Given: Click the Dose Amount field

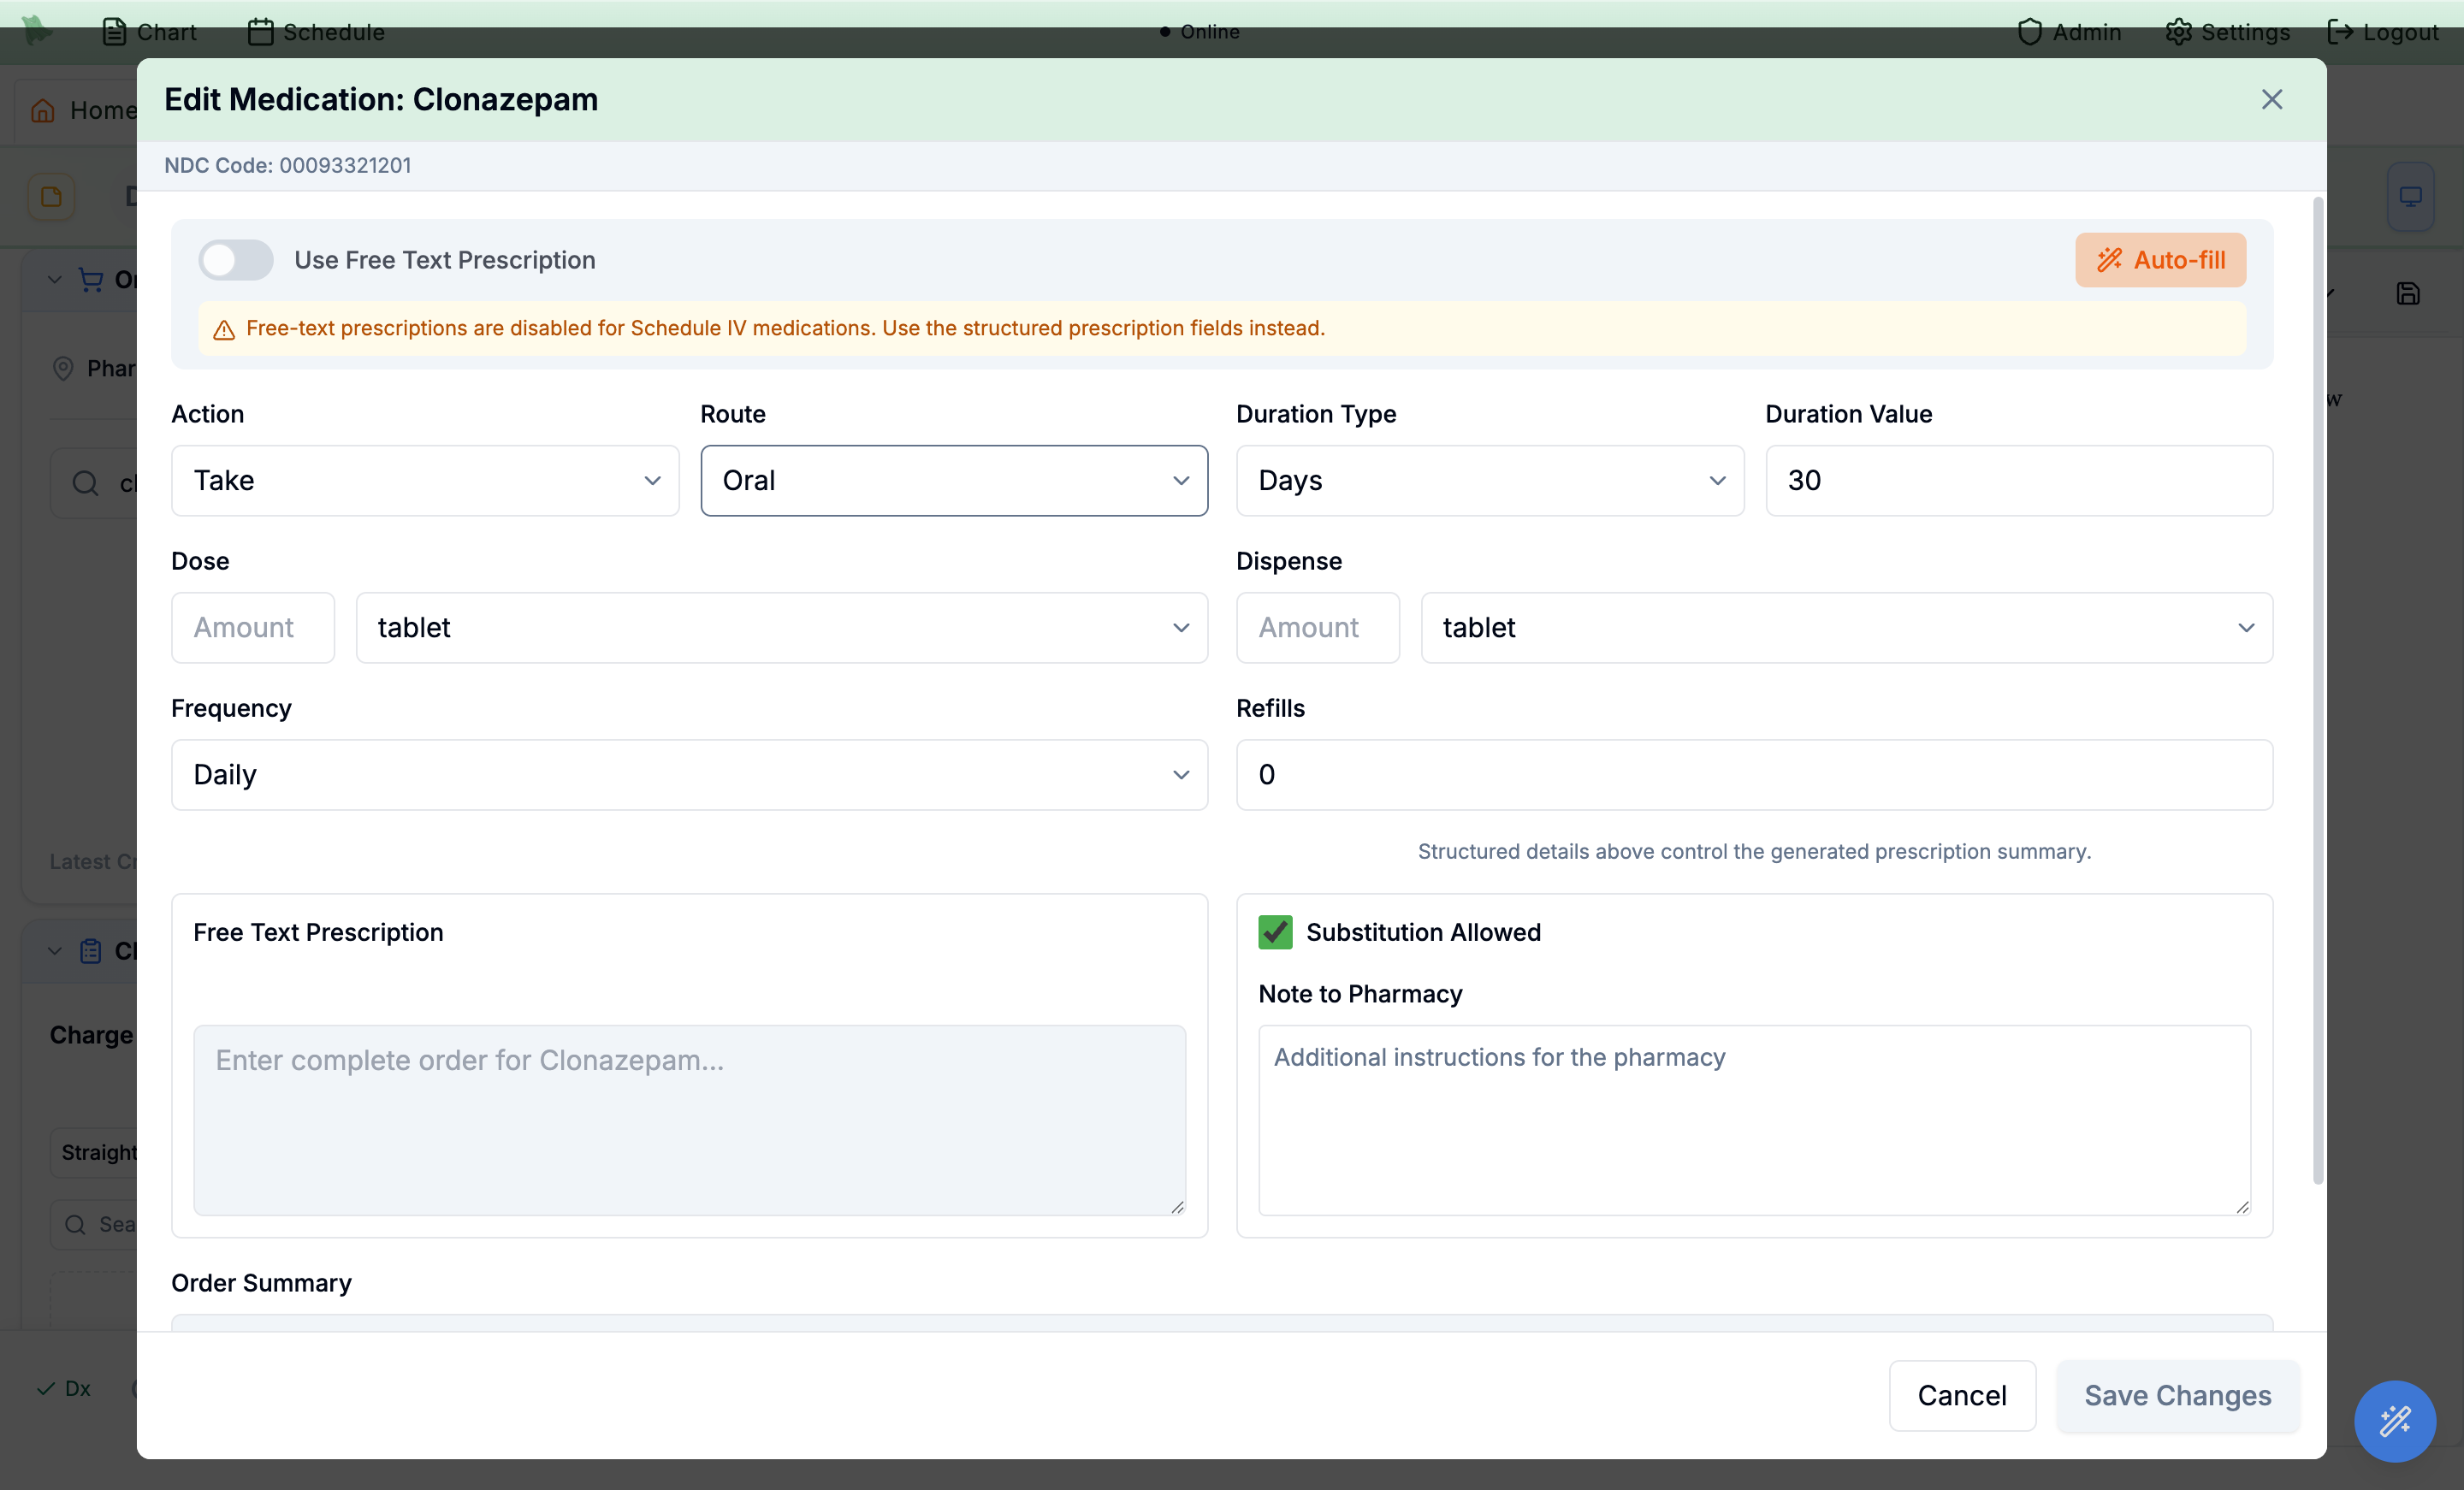Looking at the screenshot, I should click(x=253, y=628).
